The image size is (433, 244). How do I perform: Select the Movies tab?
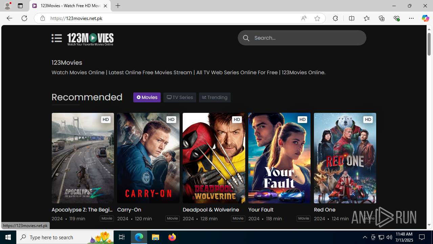tap(147, 97)
